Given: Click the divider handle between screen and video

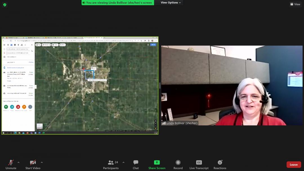Looking at the screenshot, I should (160, 85).
